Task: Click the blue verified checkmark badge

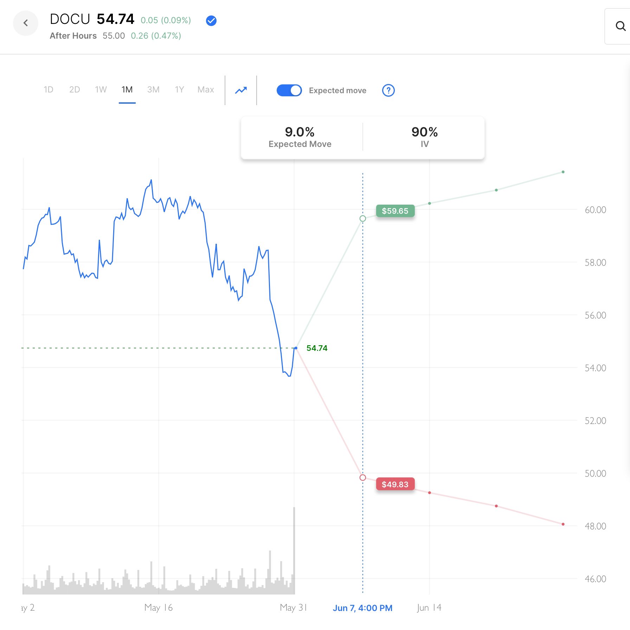Action: click(211, 21)
